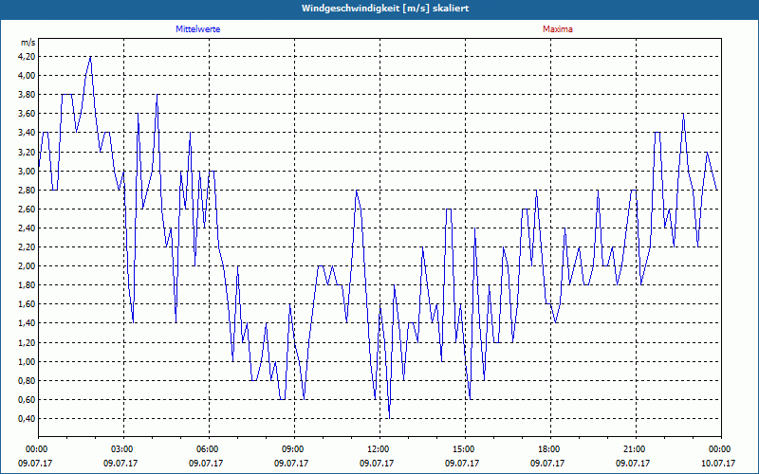Click the 00:00 label above date 10.07.17

click(x=721, y=449)
